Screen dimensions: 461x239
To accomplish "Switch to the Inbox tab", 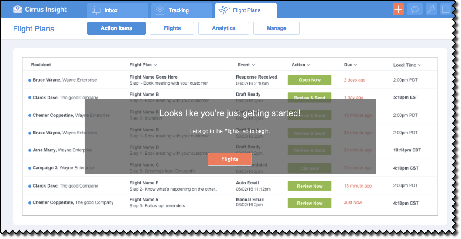I will coord(118,10).
